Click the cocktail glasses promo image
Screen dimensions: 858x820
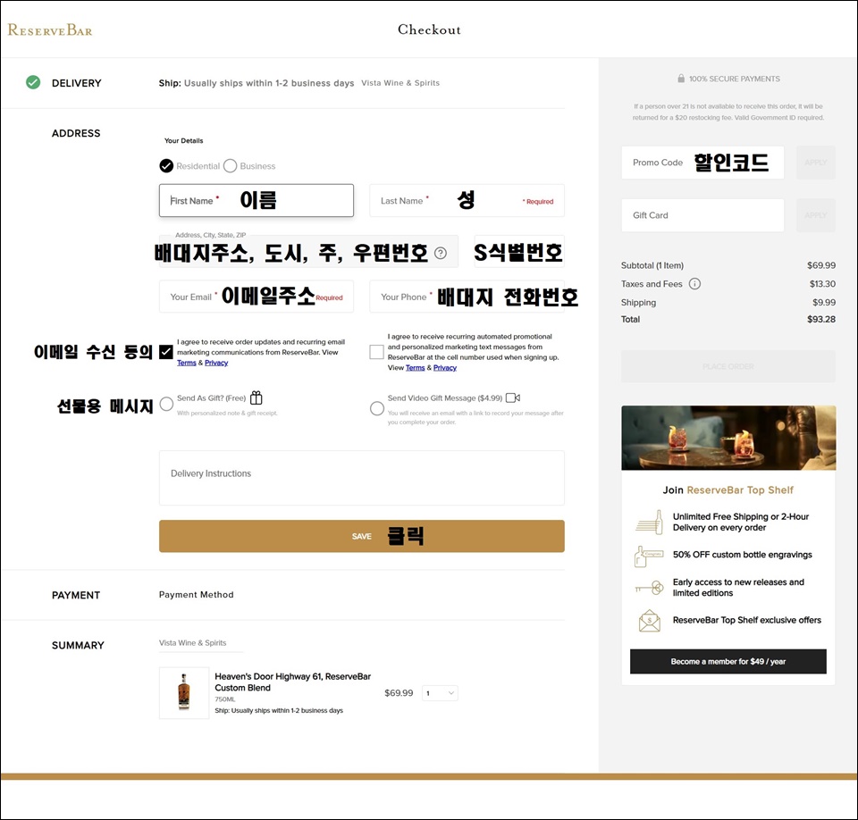728,438
